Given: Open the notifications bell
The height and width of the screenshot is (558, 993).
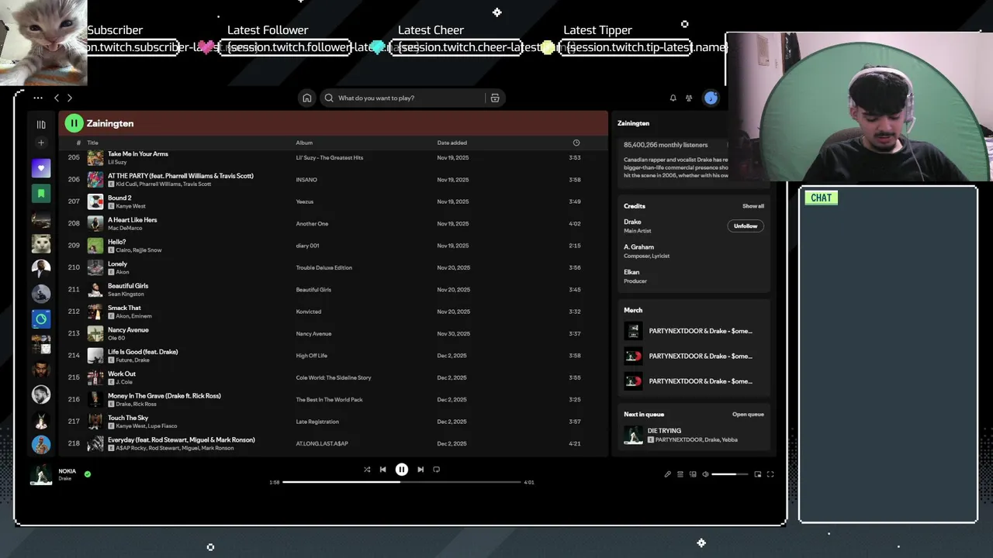Looking at the screenshot, I should click(673, 98).
